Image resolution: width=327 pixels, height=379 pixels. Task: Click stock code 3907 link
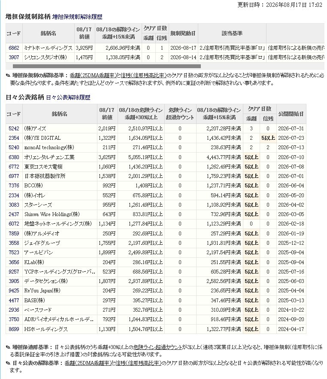pos(14,57)
